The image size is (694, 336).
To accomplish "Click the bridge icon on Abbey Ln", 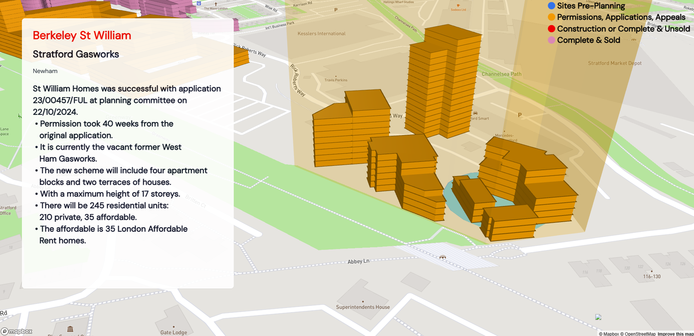I will click(443, 257).
